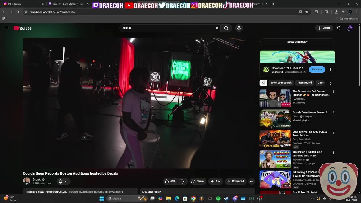Clear the druski search text
Viewport: 361px width, 203px height.
click(217, 28)
